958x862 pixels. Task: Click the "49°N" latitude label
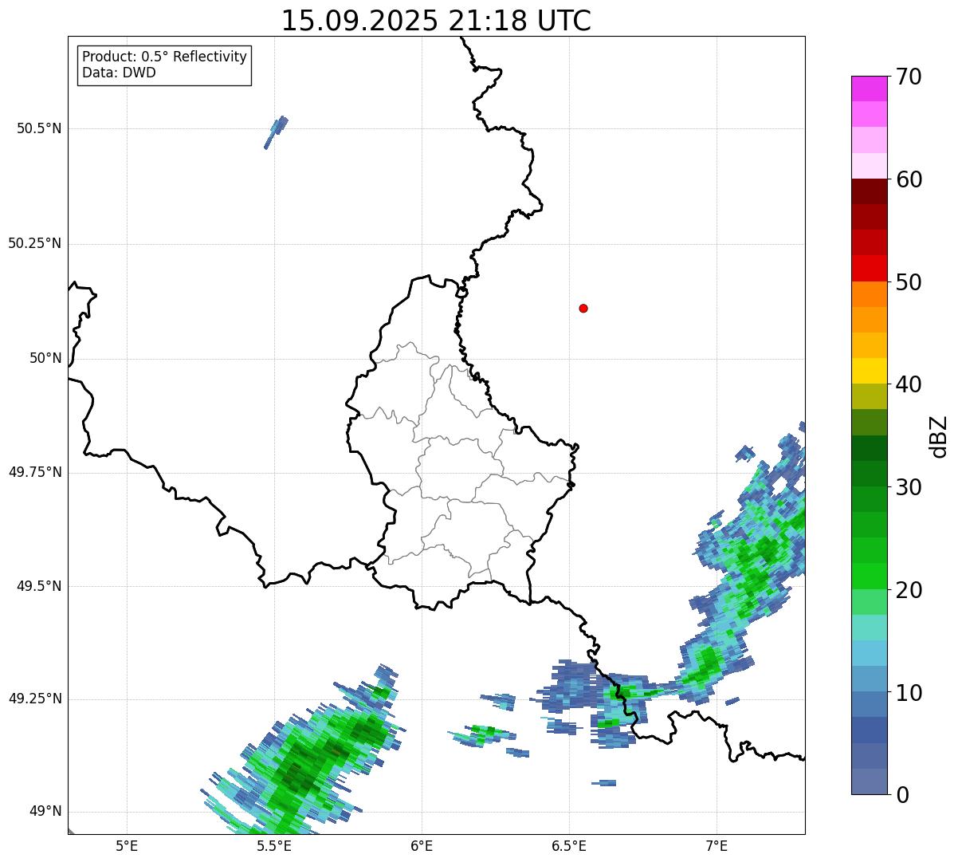point(45,812)
